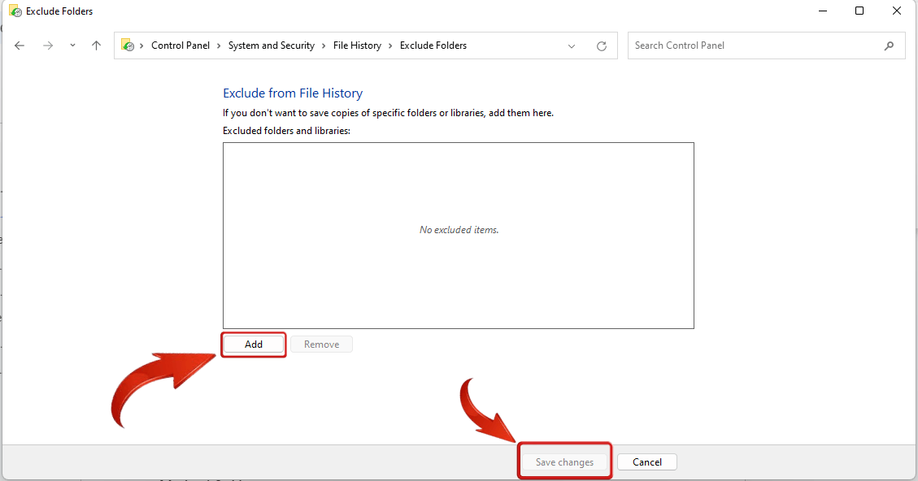Open the address bar dropdown arrow
Viewport: 918px width, 481px height.
point(572,45)
